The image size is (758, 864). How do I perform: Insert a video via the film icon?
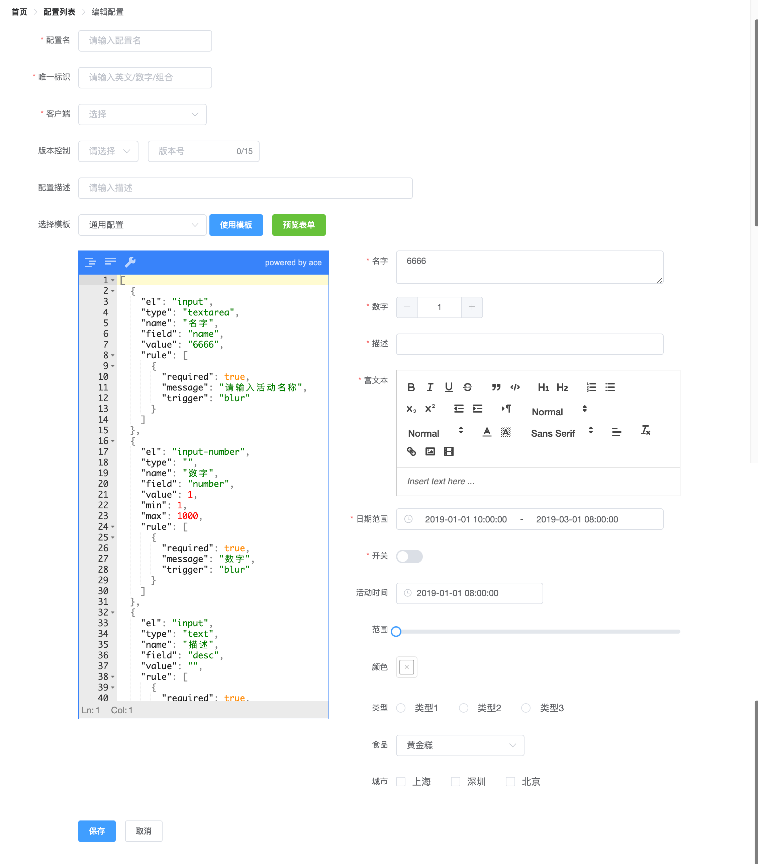click(x=449, y=451)
